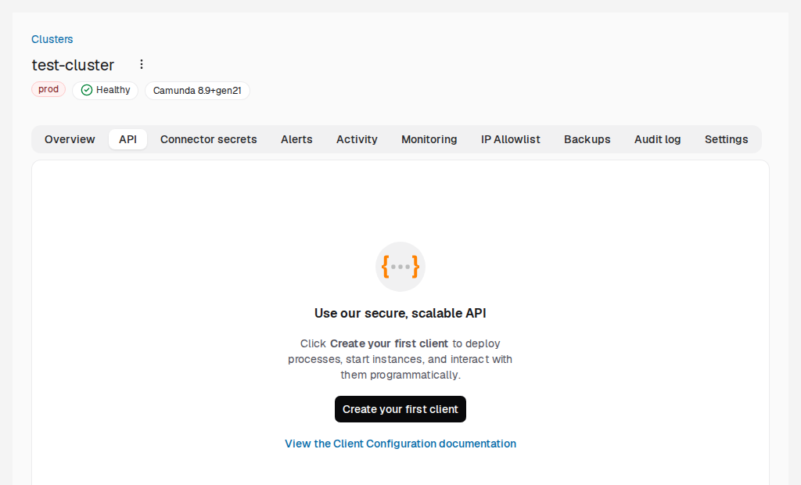The image size is (801, 485).
Task: Click the prod tag badge
Action: (48, 89)
